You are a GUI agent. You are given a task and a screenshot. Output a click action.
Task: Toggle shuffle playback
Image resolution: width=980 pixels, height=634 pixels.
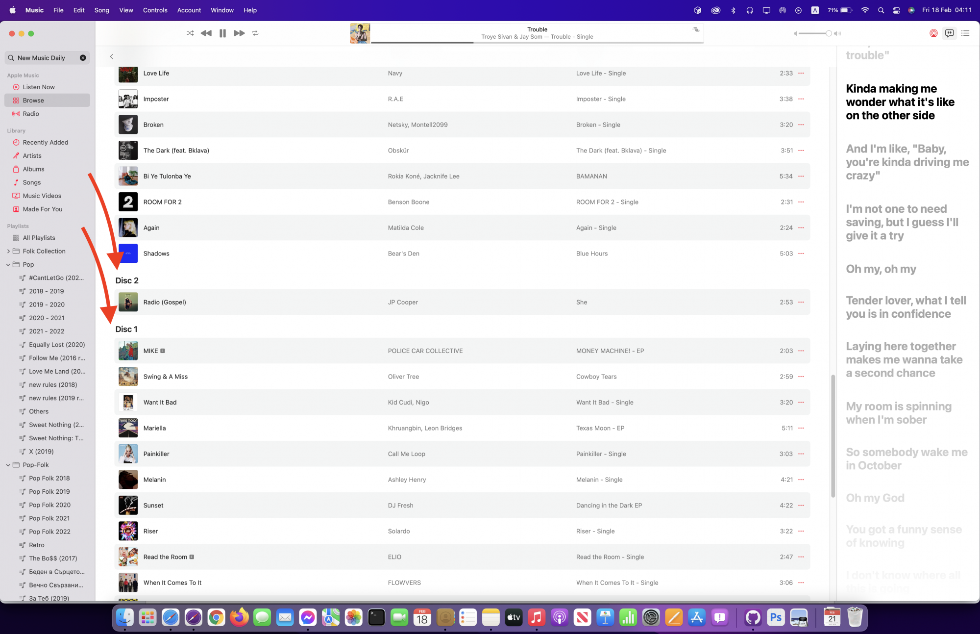[190, 33]
